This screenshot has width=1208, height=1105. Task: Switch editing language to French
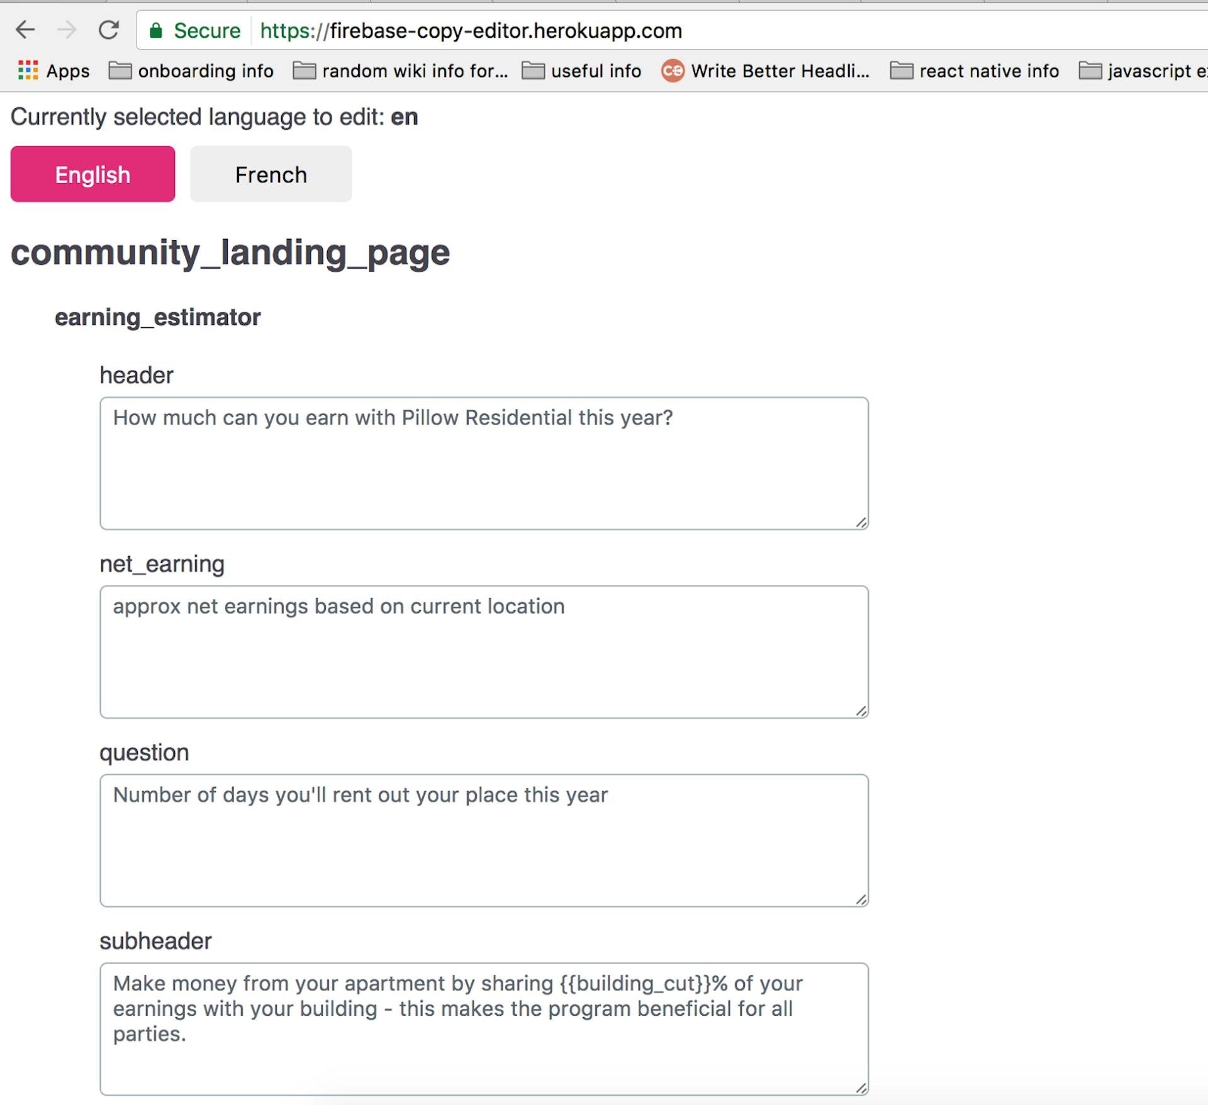[271, 174]
